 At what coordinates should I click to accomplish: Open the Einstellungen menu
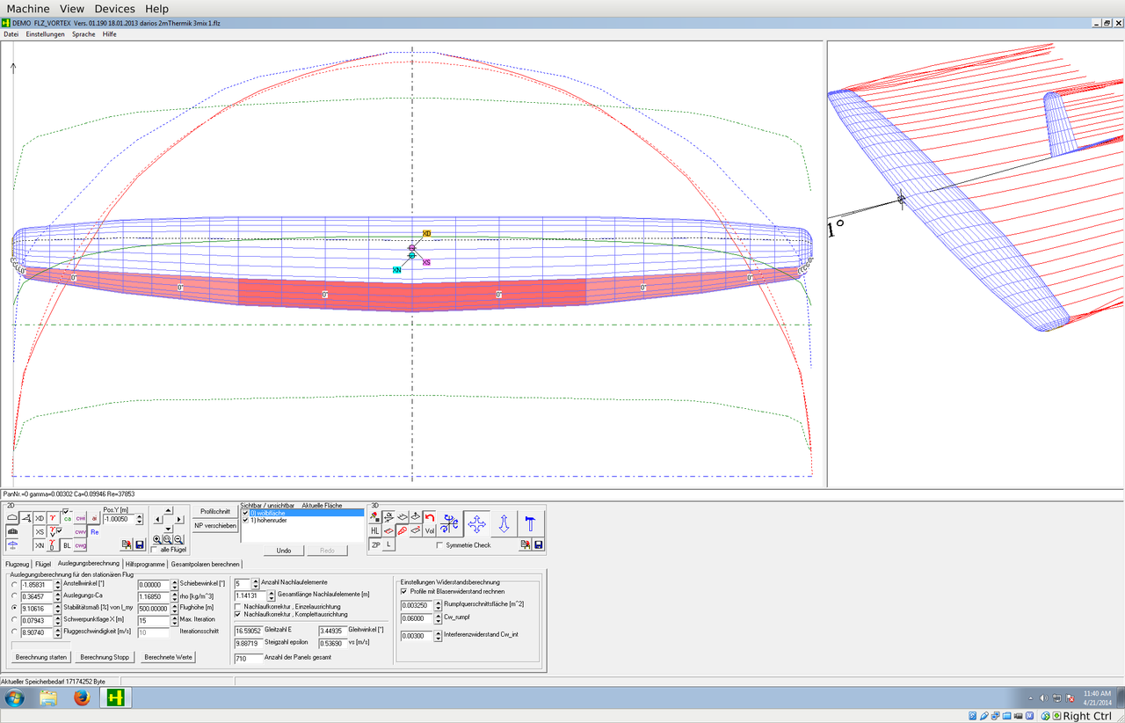click(x=45, y=33)
